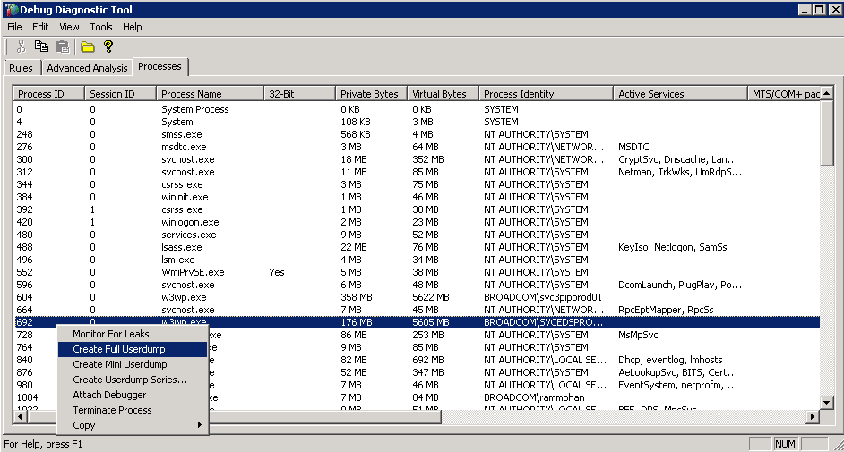
Task: Click the MTS/COM+ column header
Action: (784, 93)
